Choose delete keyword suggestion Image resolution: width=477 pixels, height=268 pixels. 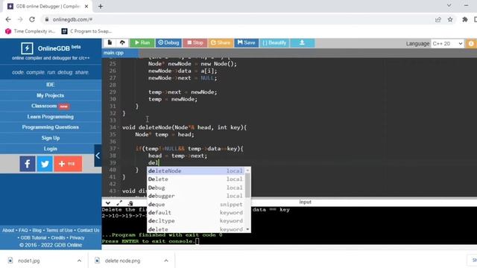coord(196,229)
